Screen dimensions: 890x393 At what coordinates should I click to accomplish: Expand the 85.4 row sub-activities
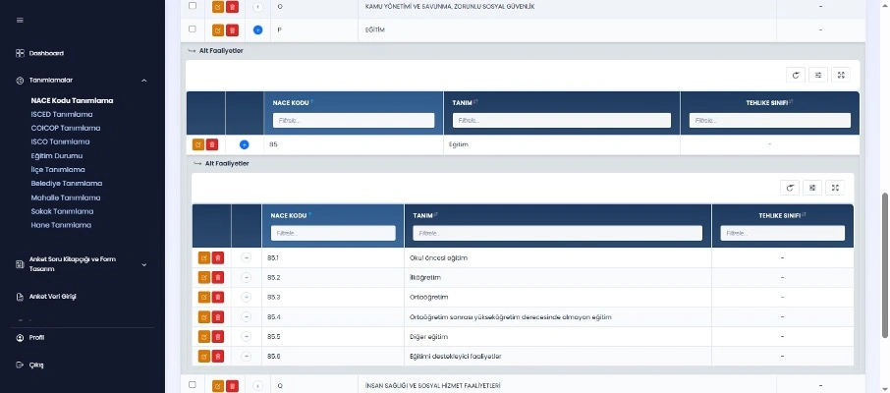pos(246,316)
